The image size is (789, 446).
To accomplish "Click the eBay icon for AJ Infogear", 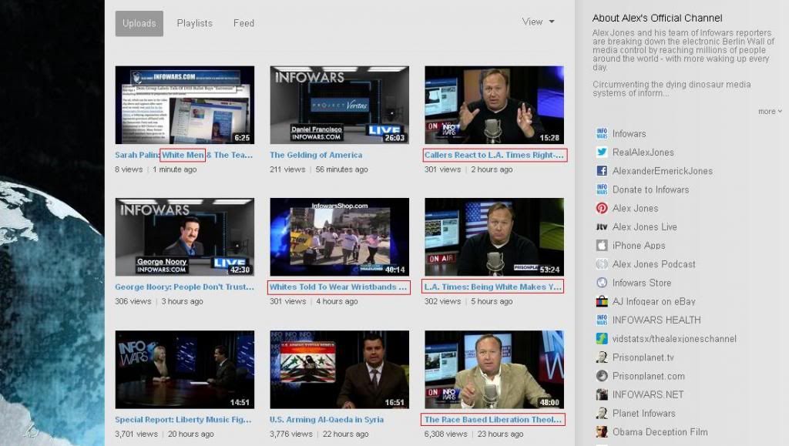I will (x=602, y=302).
